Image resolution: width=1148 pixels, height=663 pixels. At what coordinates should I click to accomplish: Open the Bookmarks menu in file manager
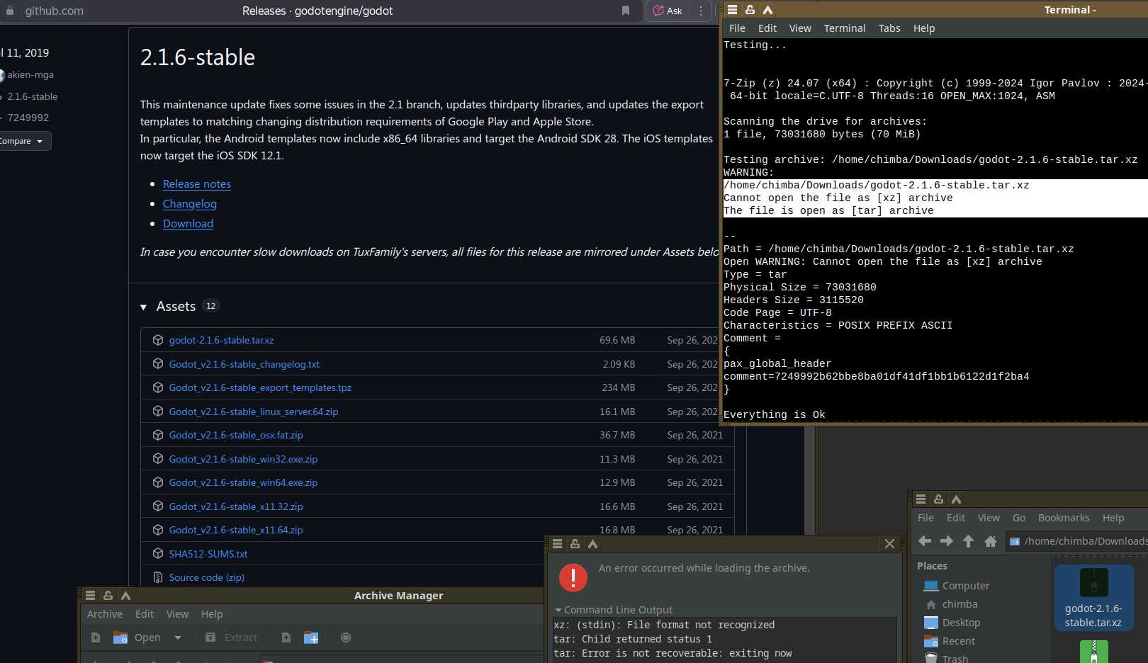1063,518
